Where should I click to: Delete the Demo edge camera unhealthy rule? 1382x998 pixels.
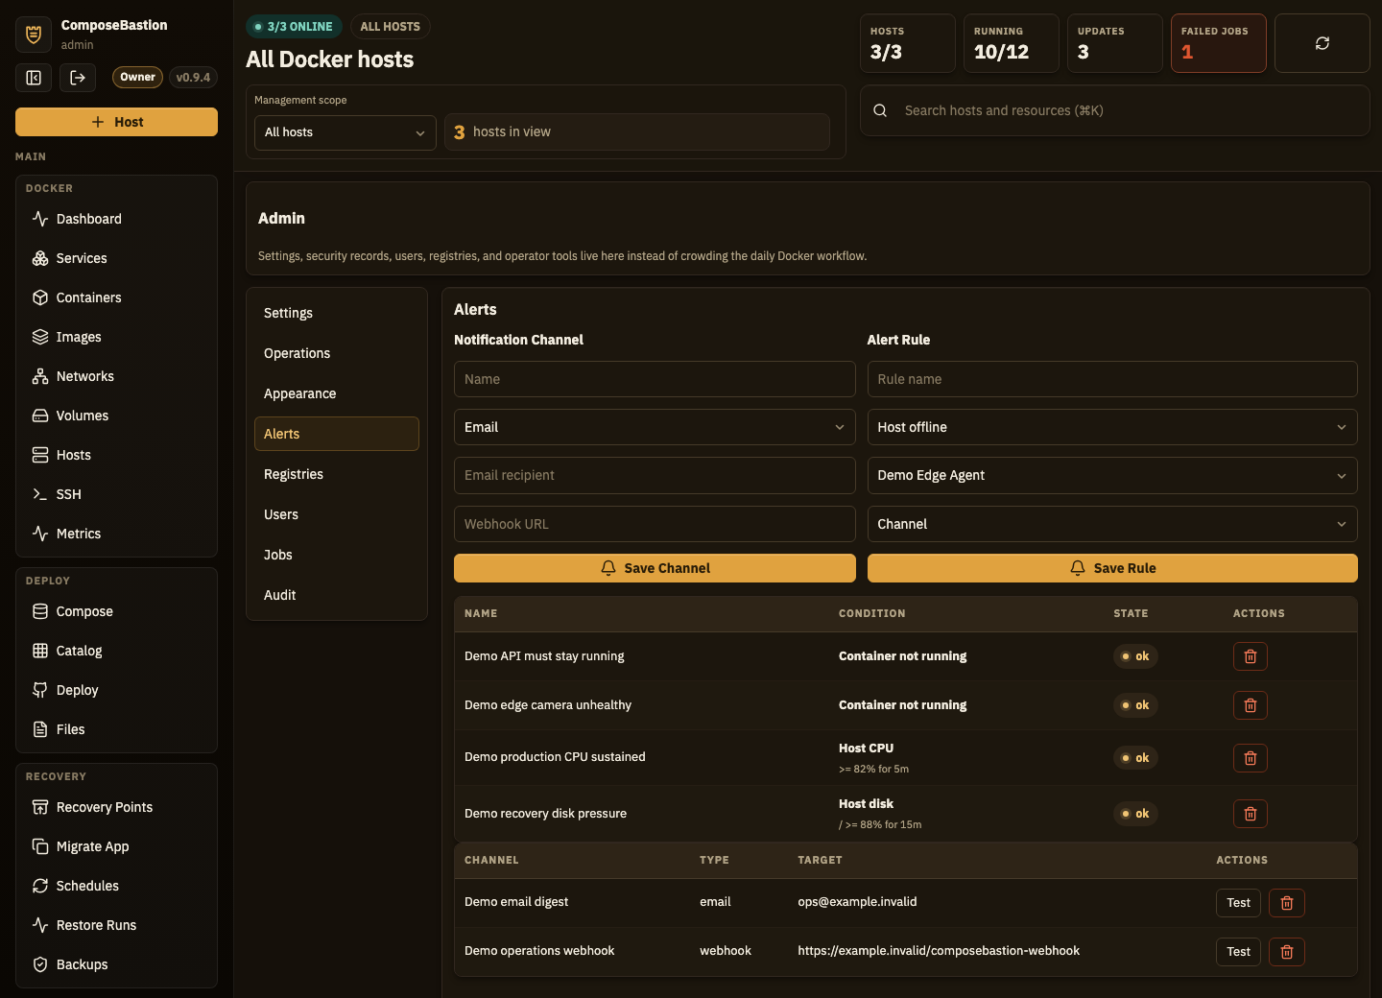[1251, 705]
